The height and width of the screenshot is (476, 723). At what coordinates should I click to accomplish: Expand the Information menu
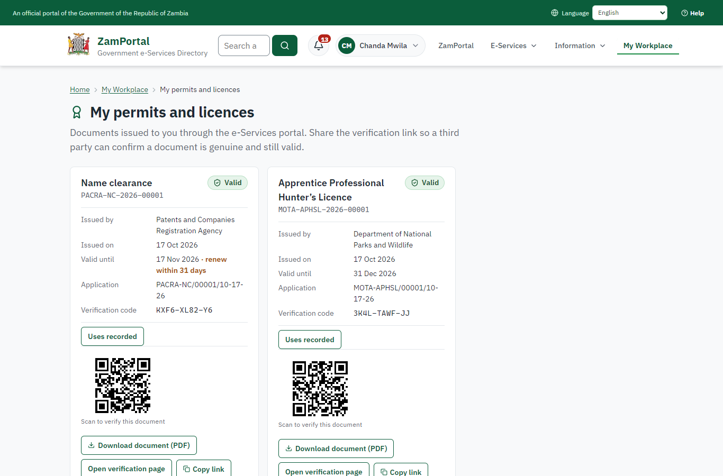[580, 45]
